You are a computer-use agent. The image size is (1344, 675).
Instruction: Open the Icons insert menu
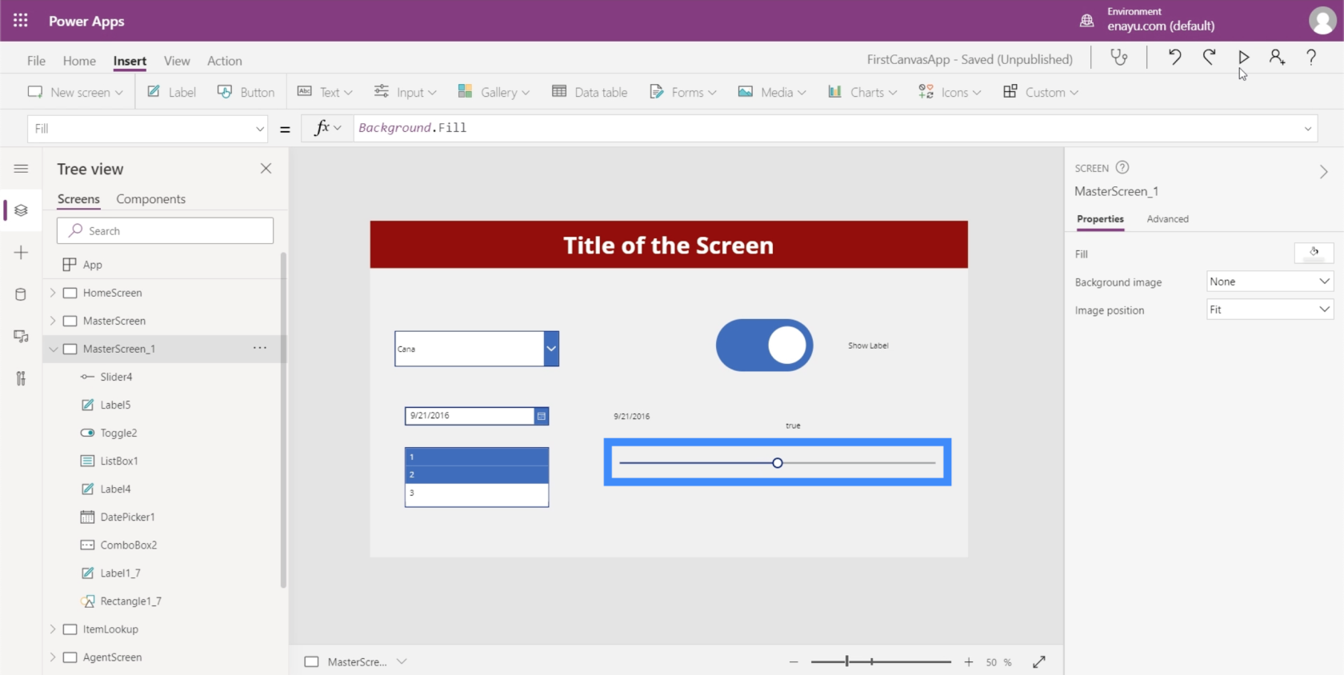pos(950,92)
